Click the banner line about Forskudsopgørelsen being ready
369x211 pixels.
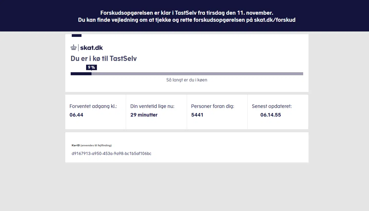187,13
